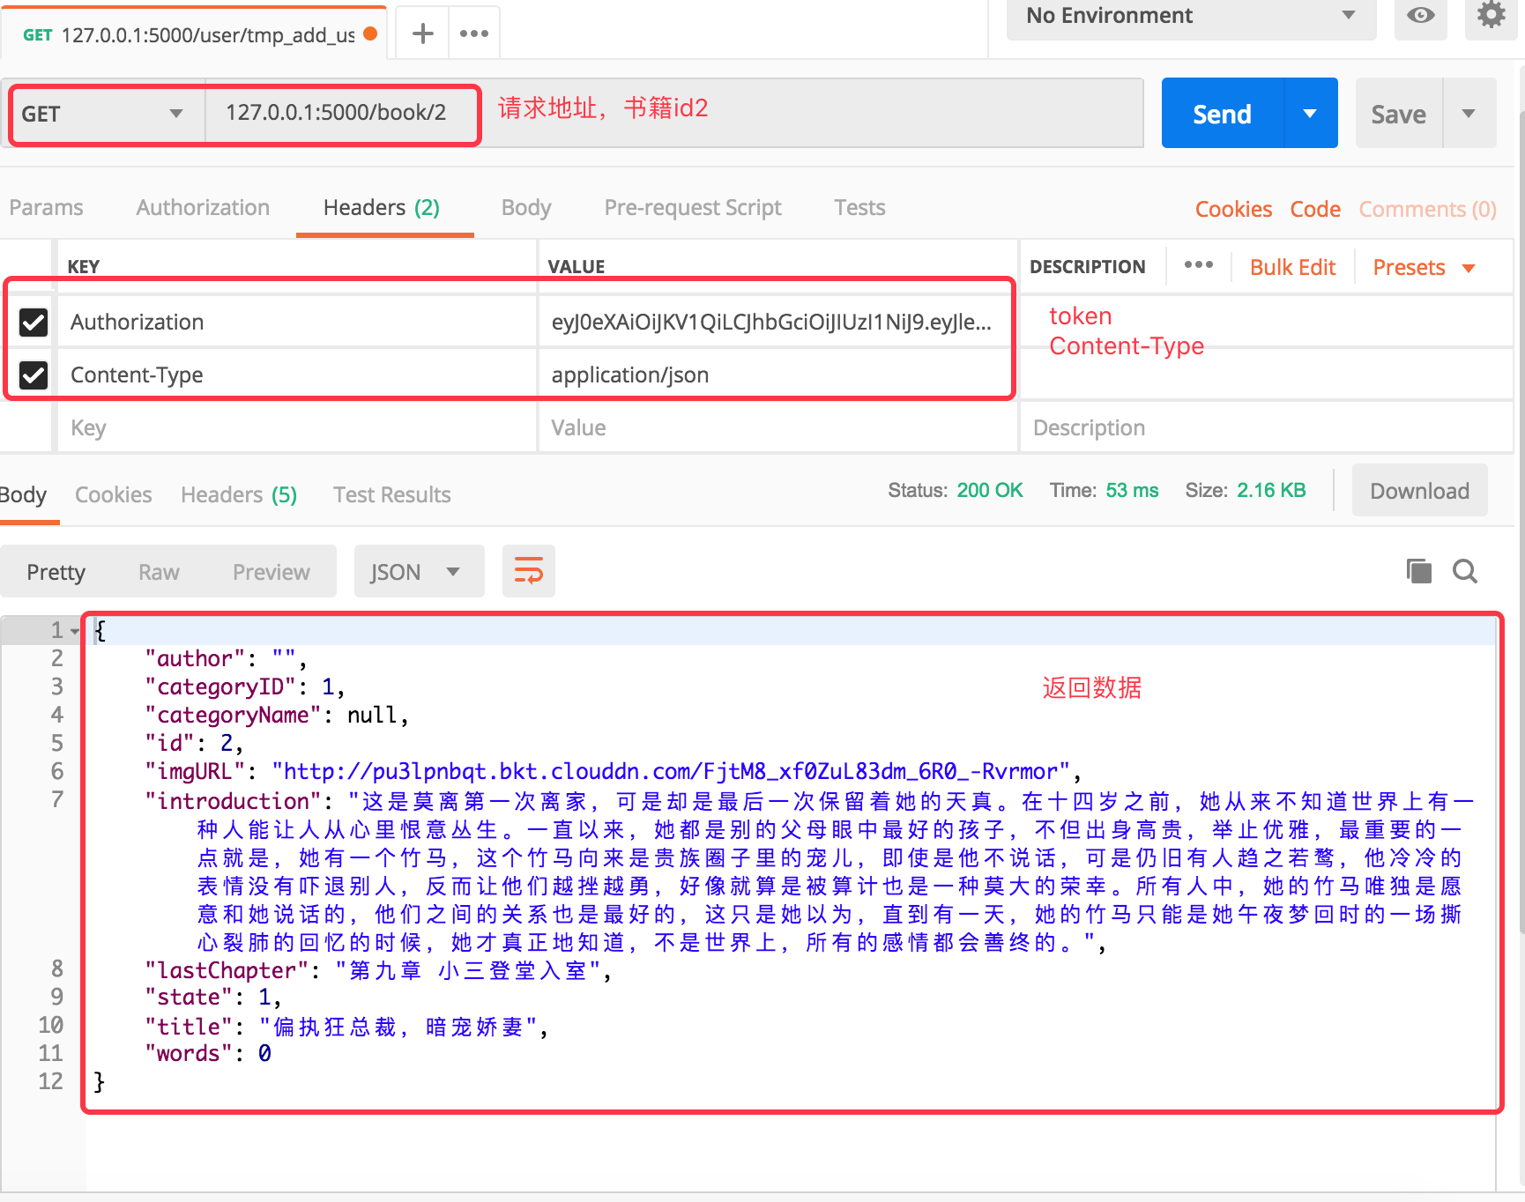Switch to Raw response view
The image size is (1525, 1202).
tap(159, 572)
